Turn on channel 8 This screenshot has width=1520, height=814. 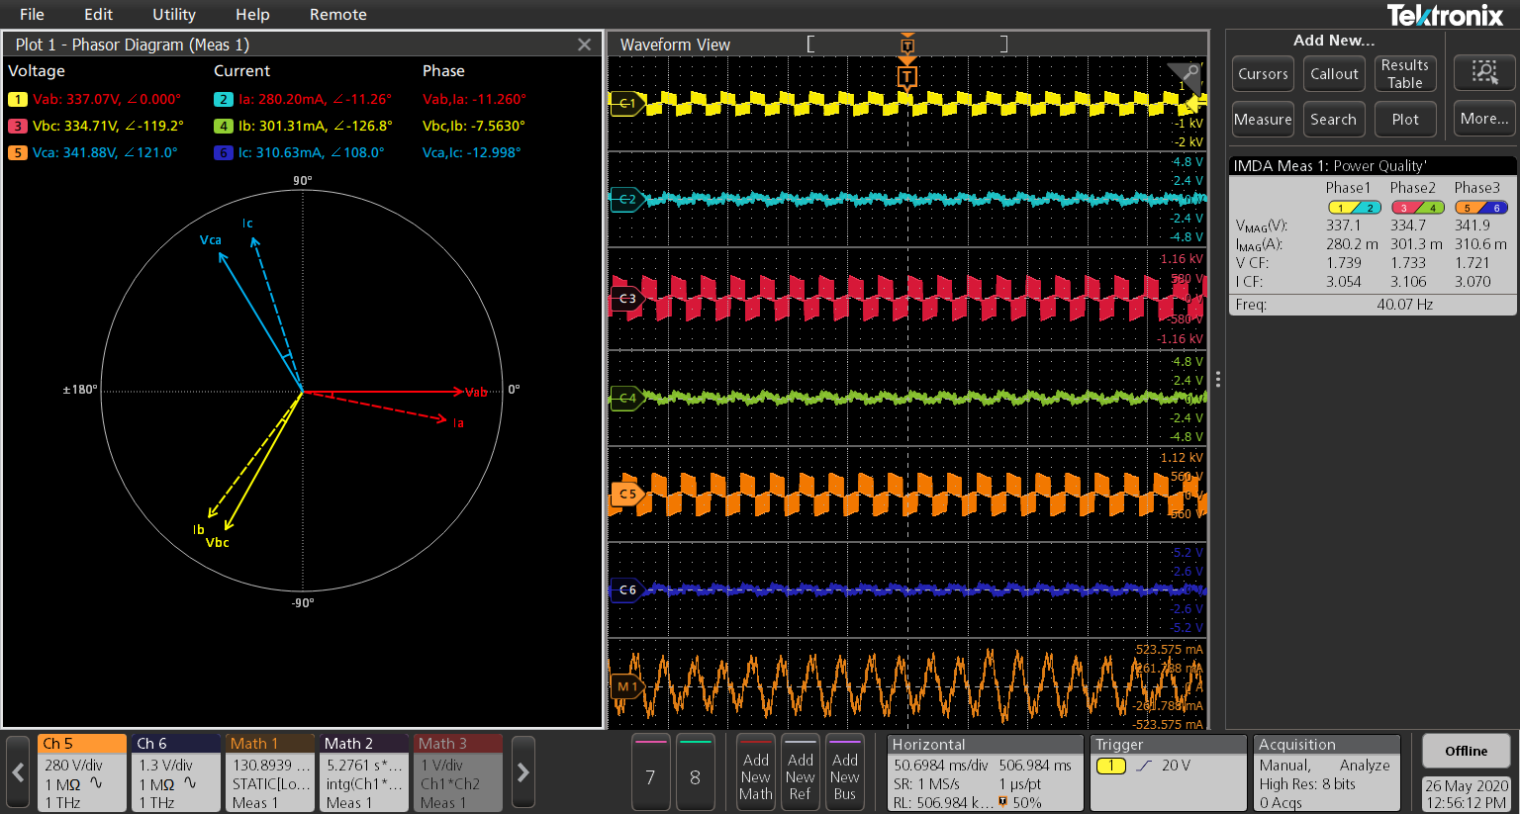point(695,774)
